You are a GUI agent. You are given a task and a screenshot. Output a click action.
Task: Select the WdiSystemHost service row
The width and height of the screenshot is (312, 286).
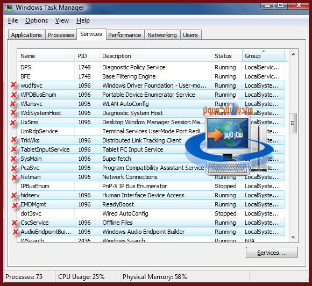(x=151, y=113)
